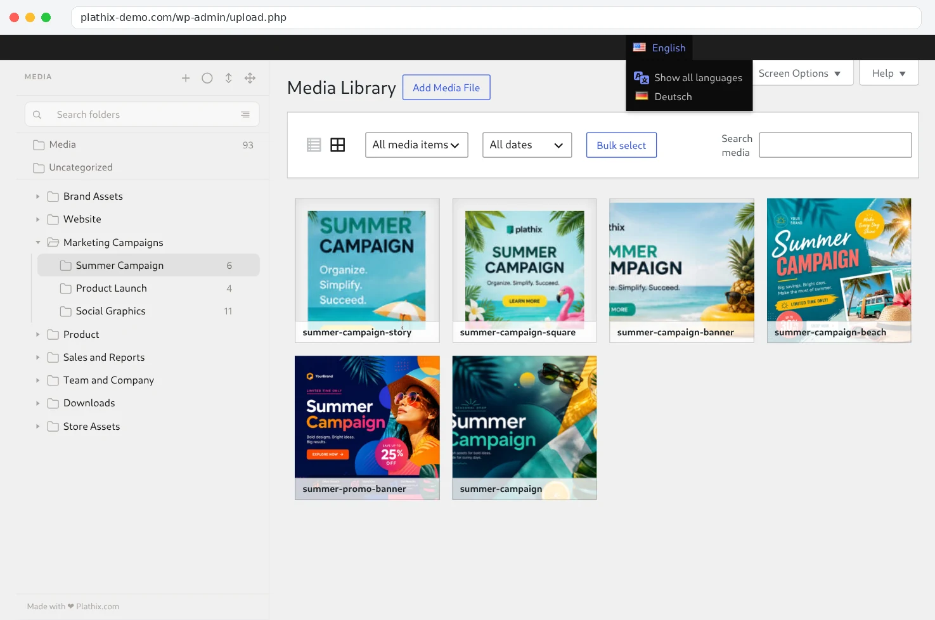Viewport: 935px width, 620px height.
Task: Click the move/drag cross-arrows icon
Action: coord(250,78)
